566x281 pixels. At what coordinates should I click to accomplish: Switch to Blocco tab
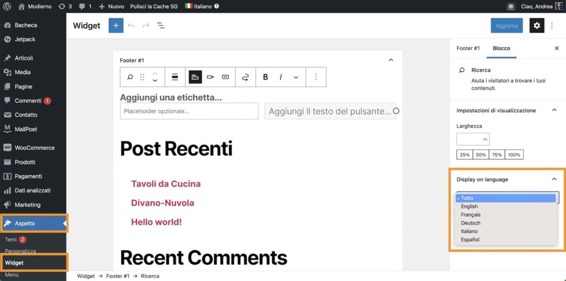[x=501, y=48]
